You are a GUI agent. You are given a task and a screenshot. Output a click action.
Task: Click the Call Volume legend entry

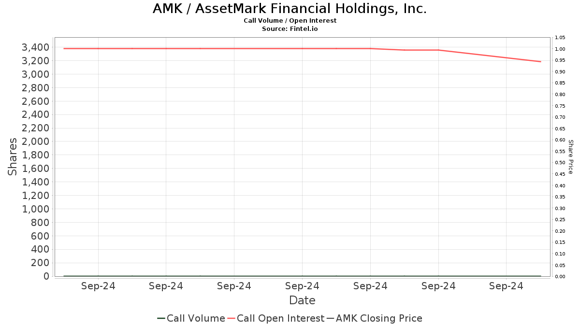coord(191,318)
